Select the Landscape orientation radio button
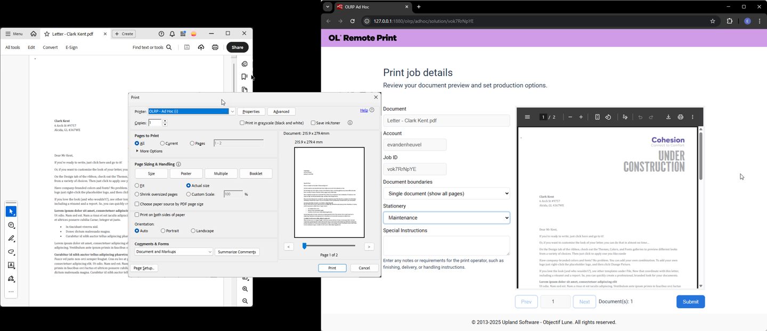 pyautogui.click(x=193, y=231)
